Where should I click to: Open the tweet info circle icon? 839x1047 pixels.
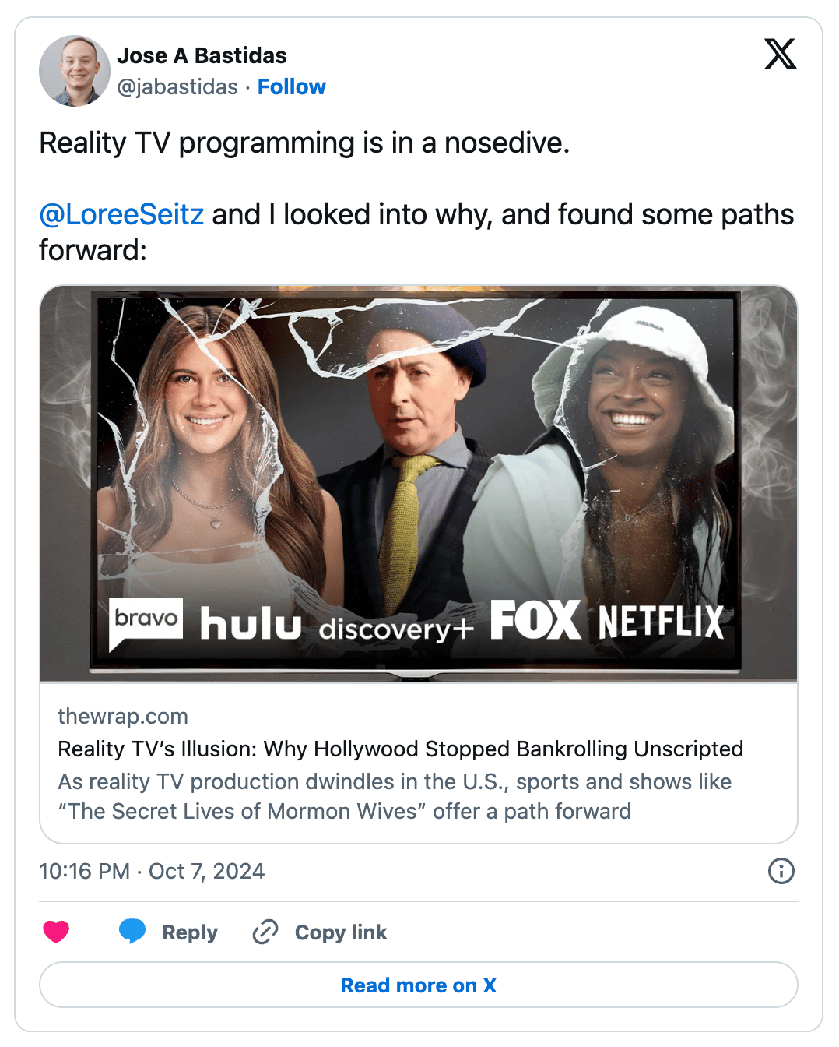[781, 871]
